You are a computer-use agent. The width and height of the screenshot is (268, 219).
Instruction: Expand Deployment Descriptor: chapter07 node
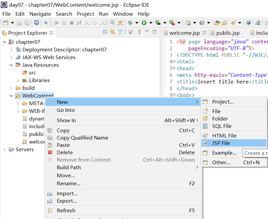[x=11, y=50]
